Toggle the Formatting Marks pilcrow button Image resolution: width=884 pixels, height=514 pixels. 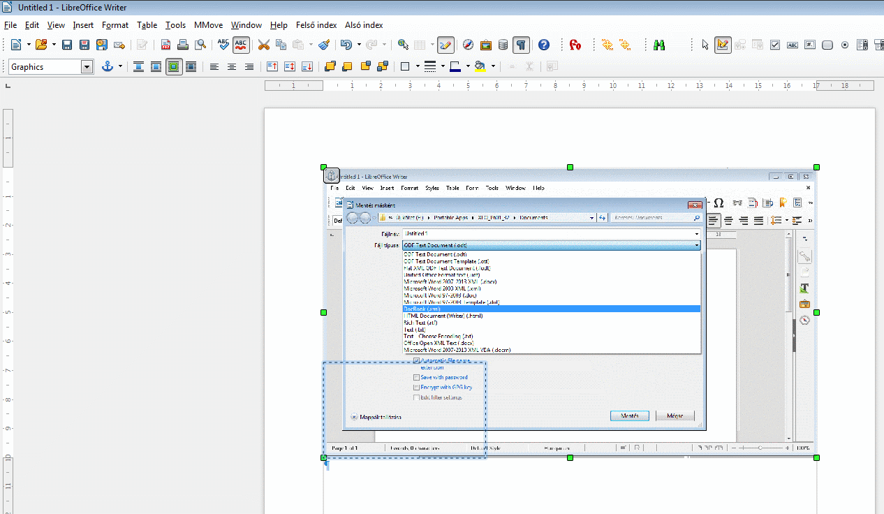tap(521, 45)
